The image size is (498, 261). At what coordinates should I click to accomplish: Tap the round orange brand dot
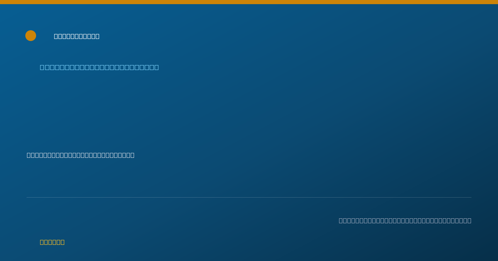(x=31, y=36)
